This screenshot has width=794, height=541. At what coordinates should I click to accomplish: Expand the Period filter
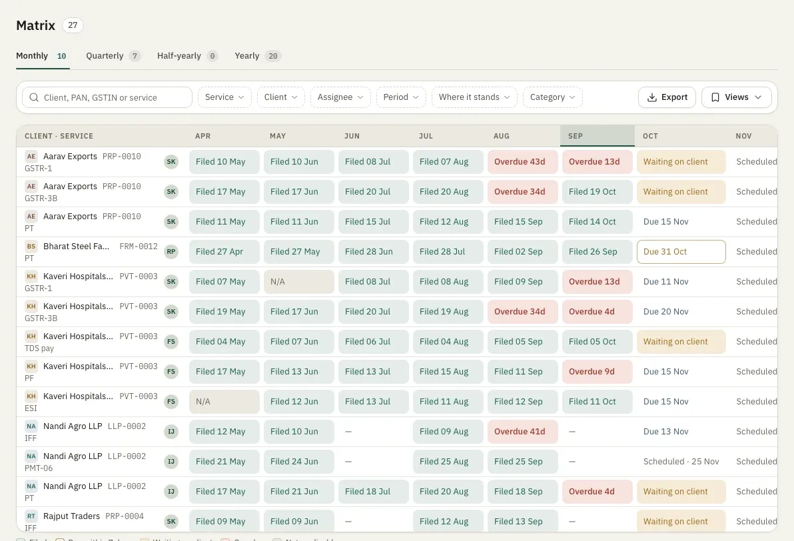(x=400, y=97)
